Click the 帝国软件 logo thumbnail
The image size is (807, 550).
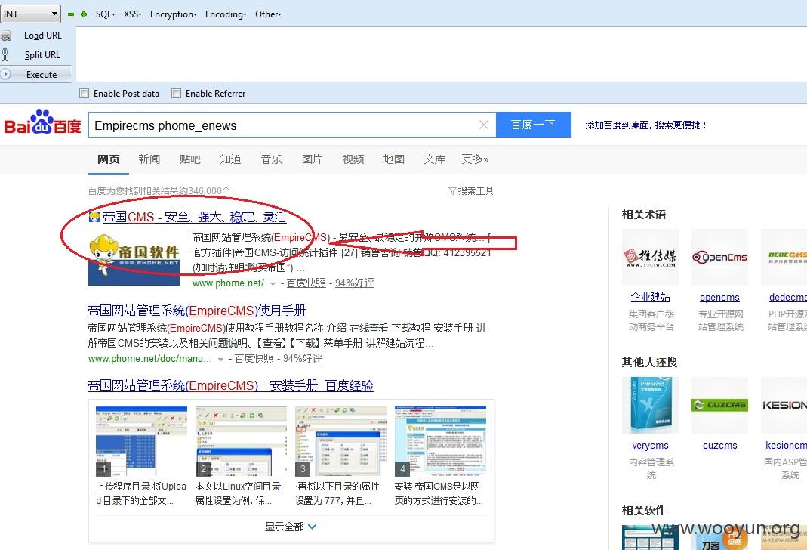coord(134,260)
